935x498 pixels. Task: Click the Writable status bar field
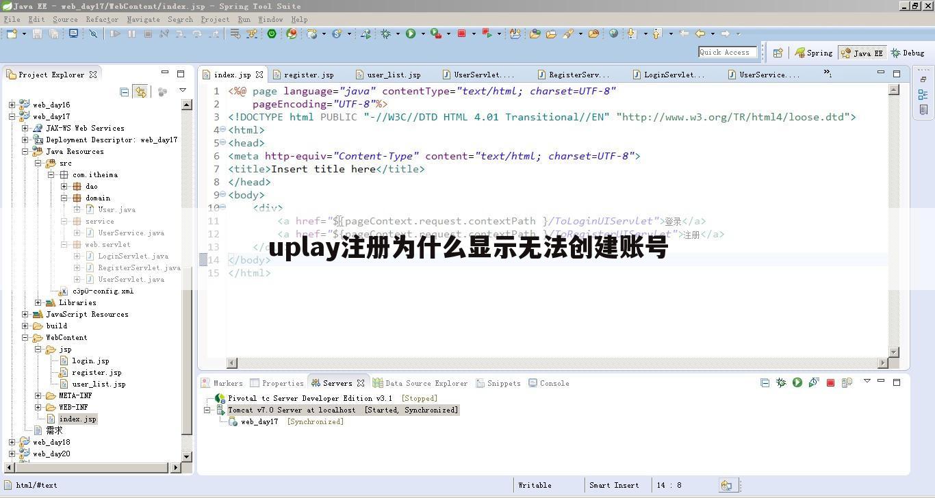click(x=535, y=485)
